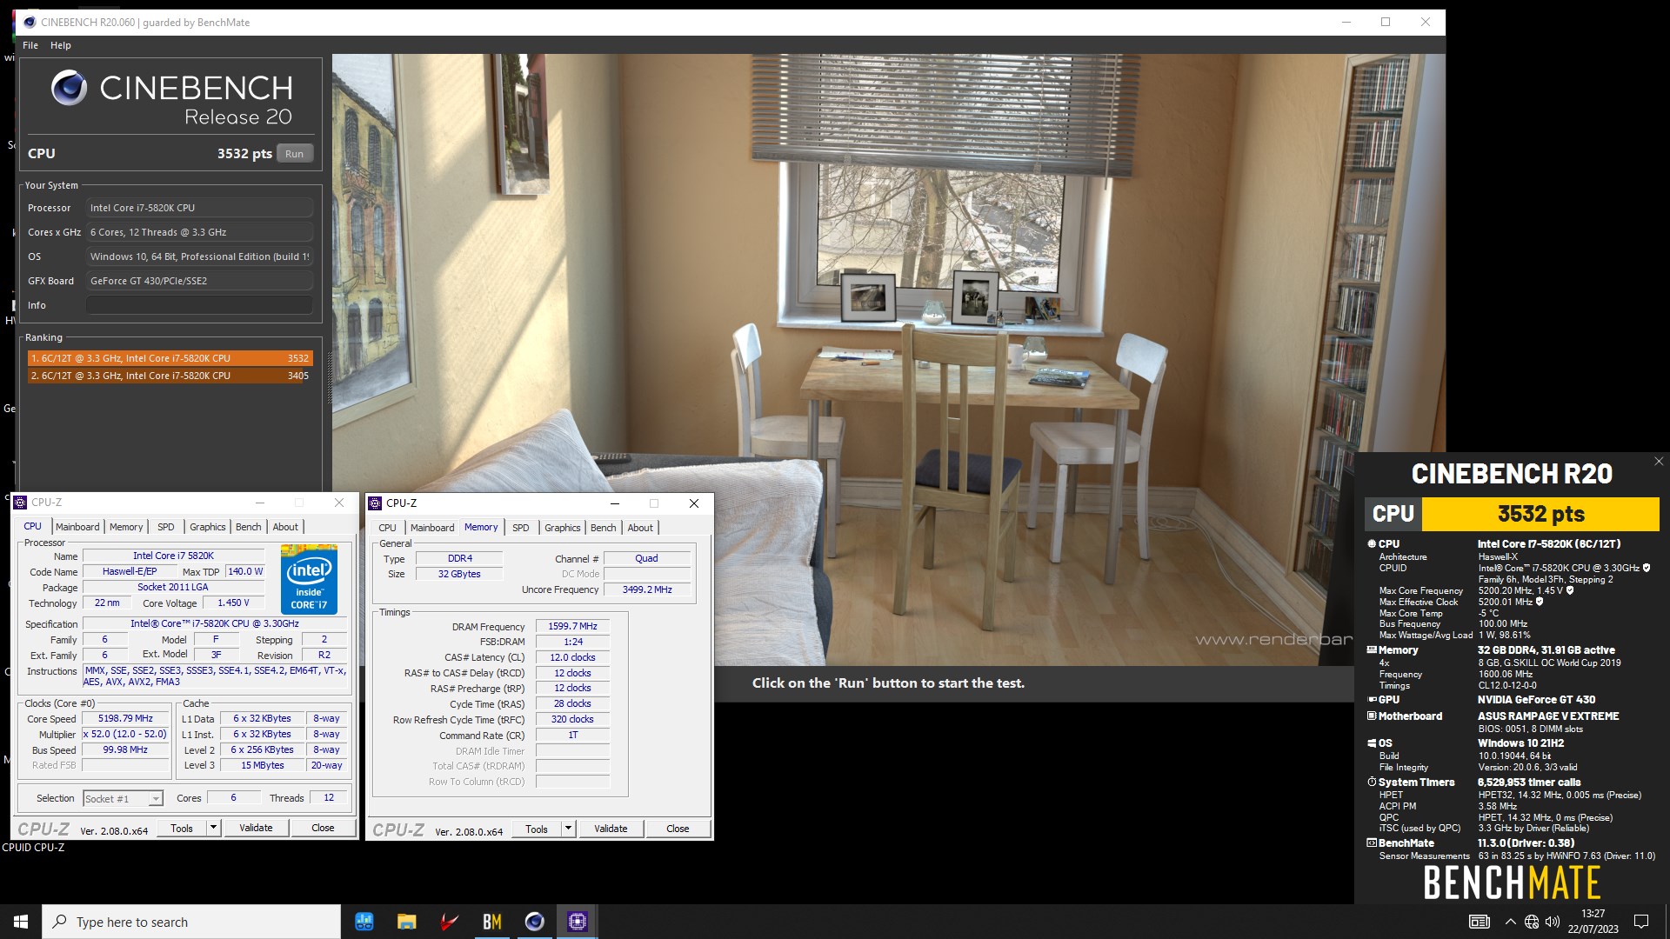Open the Socket #1 selection dropdown
This screenshot has width=1670, height=939.
point(123,798)
